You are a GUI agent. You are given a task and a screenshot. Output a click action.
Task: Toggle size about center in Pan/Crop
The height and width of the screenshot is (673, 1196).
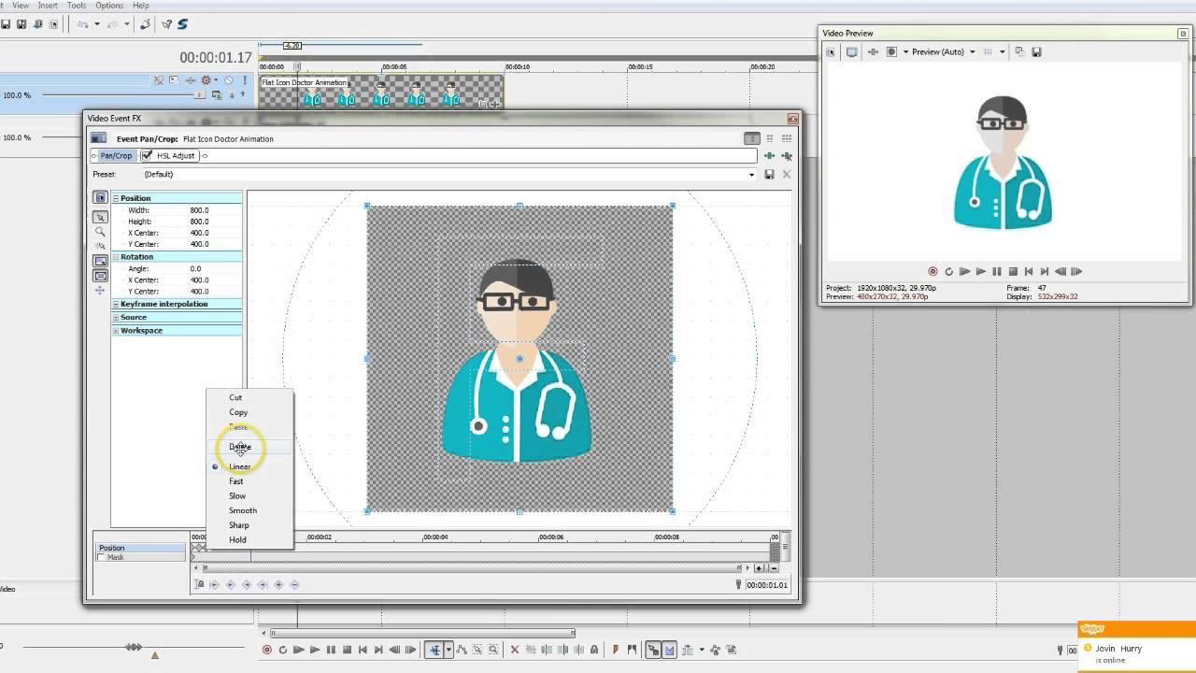pyautogui.click(x=100, y=276)
